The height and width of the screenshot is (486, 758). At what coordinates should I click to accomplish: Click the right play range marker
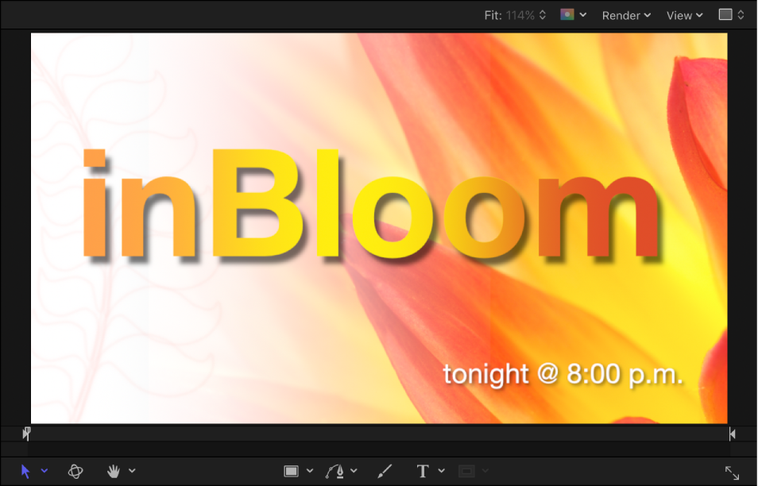(x=732, y=434)
